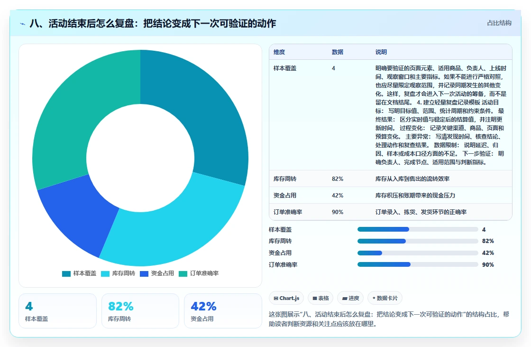Click the 占比结构 label in the header

pos(499,23)
